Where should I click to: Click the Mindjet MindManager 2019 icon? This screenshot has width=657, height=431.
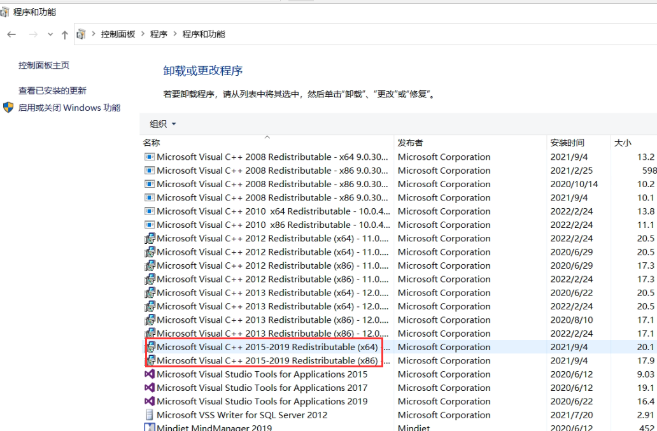point(150,428)
